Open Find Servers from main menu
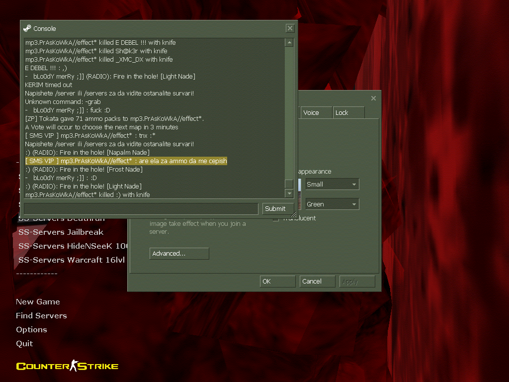 pos(42,316)
